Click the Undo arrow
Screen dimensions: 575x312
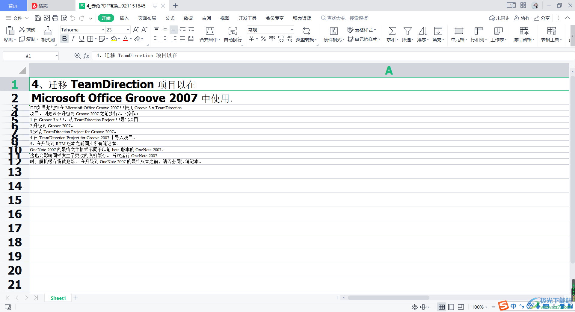(x=73, y=18)
